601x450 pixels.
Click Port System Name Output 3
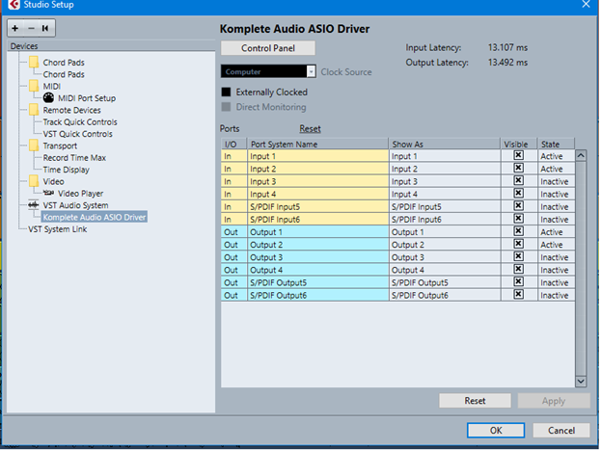click(317, 257)
